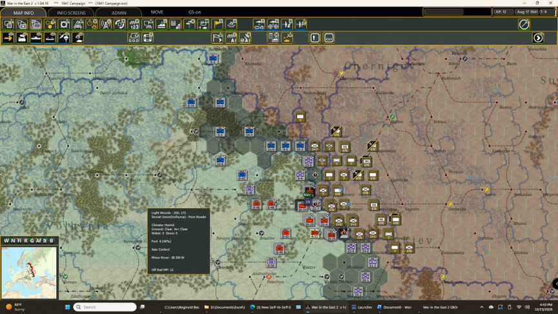Click the squares with plus sign icon
This screenshot has height=314, width=558.
pos(22,25)
